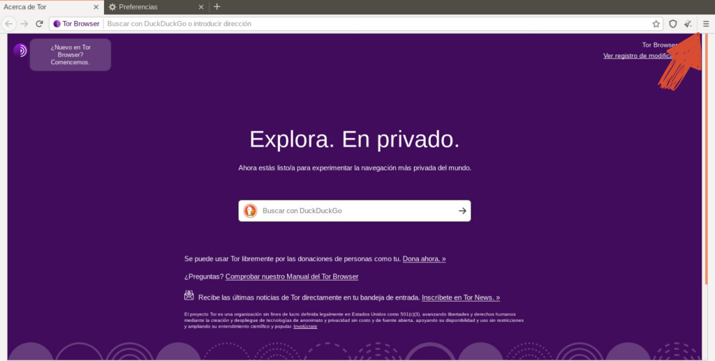
Task: Switch to the Preferencias tab
Action: pos(156,7)
